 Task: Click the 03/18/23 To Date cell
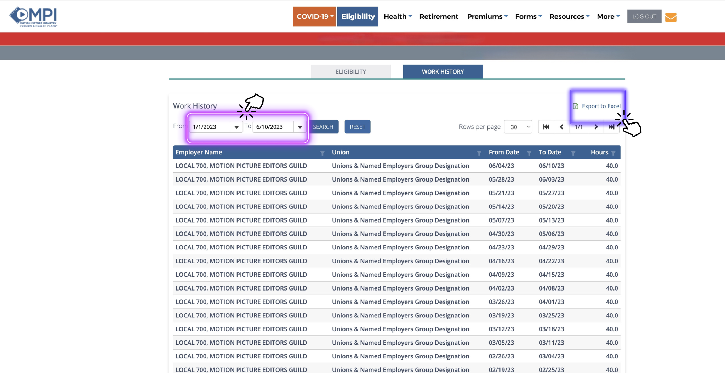tap(551, 329)
